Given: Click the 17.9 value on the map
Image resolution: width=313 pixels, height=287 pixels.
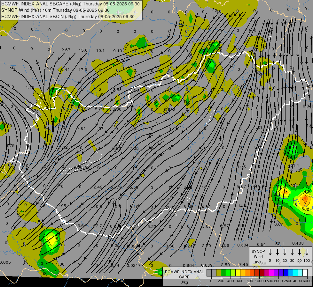Looking at the screenshot, I should 83,70.
